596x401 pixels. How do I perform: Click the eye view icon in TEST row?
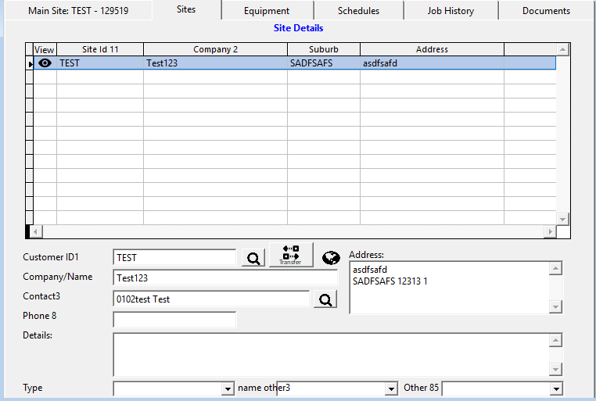pos(45,63)
